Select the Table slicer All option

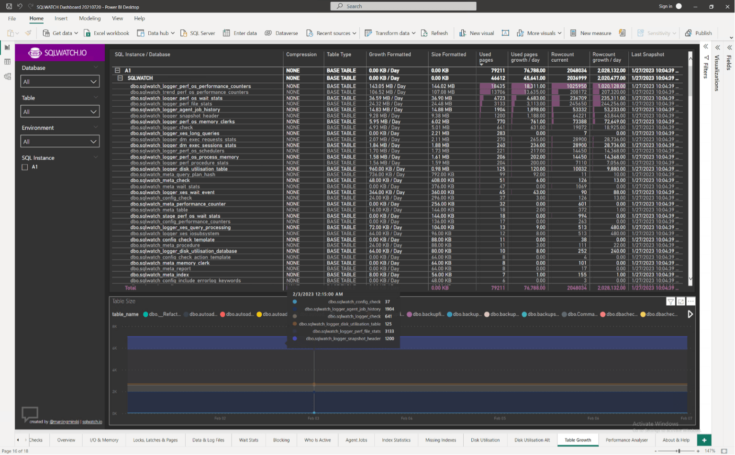pyautogui.click(x=60, y=111)
